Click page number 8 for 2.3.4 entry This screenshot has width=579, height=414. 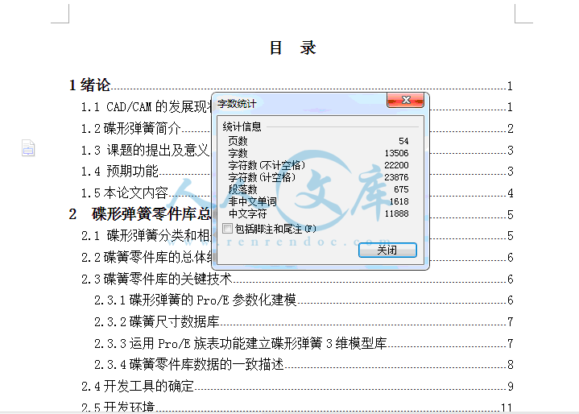tap(511, 365)
